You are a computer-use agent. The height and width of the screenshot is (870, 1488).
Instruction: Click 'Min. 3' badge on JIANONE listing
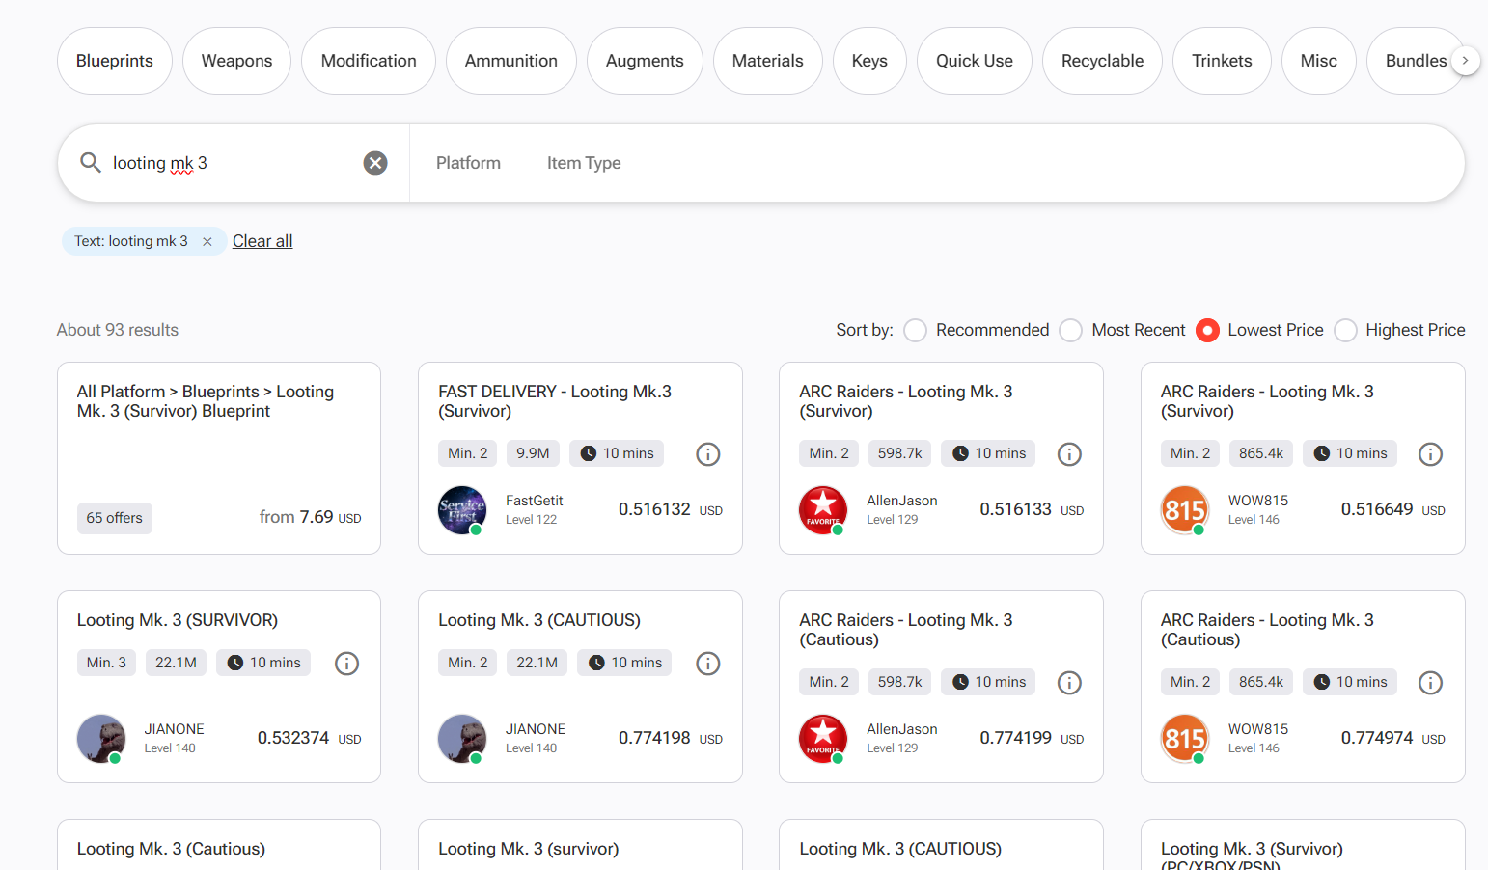tap(106, 663)
